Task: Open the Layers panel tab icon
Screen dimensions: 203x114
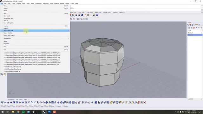Action: click(x=188, y=25)
